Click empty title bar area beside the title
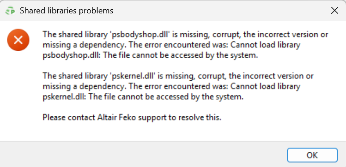The image size is (346, 167). tap(221, 11)
